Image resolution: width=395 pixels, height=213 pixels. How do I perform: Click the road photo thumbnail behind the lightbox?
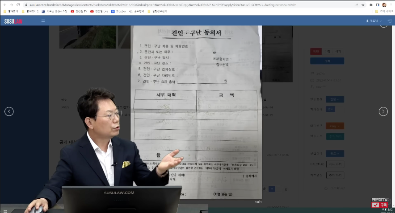[88, 37]
